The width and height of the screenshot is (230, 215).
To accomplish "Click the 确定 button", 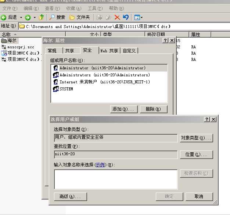I will pos(169,197).
